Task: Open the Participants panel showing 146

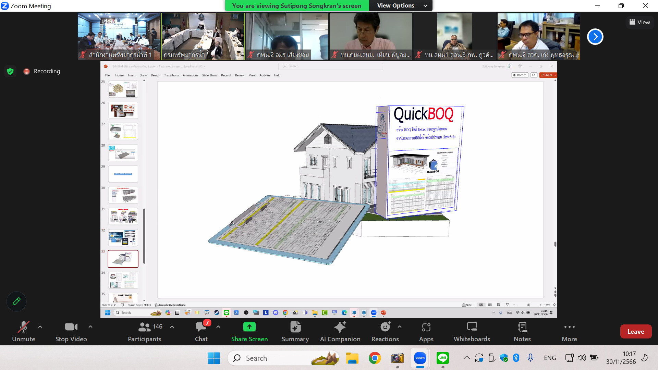Action: click(144, 331)
